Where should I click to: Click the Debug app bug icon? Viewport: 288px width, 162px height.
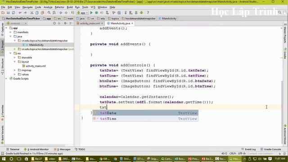(x=96, y=13)
